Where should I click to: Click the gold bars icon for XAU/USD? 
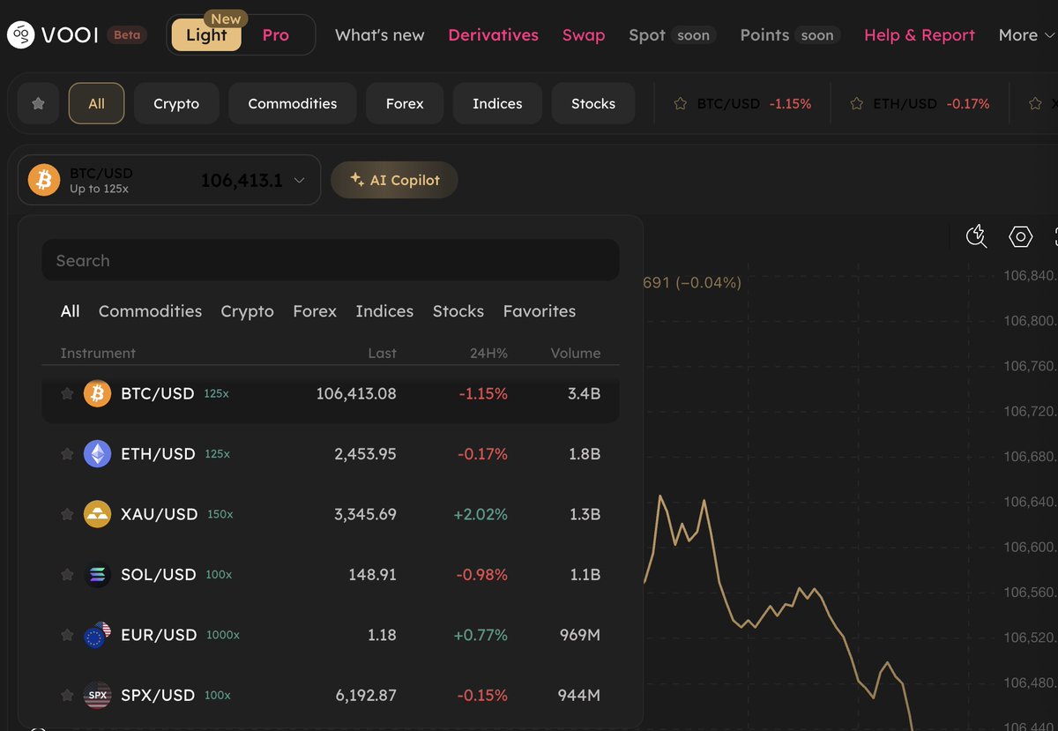coord(97,514)
